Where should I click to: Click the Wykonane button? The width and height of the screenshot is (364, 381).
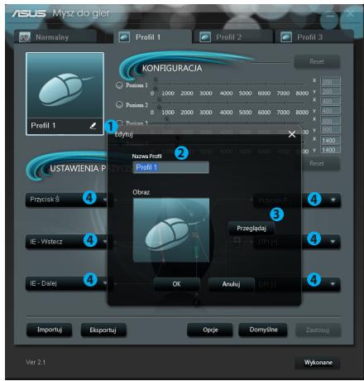[x=318, y=363]
